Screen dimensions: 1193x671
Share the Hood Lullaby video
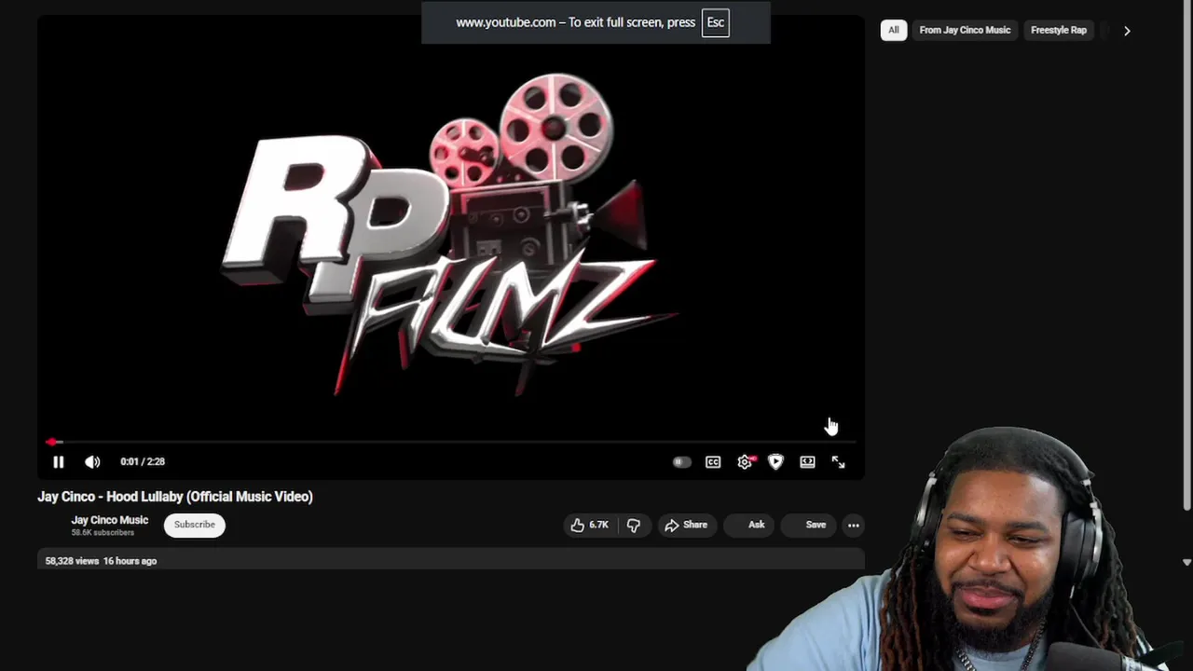pos(685,525)
